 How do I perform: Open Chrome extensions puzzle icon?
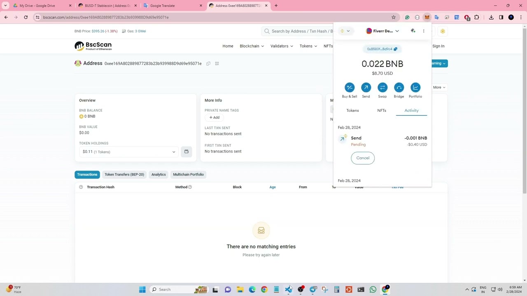[477, 17]
